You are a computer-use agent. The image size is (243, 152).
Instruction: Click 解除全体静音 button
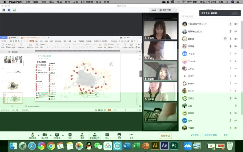(210, 135)
